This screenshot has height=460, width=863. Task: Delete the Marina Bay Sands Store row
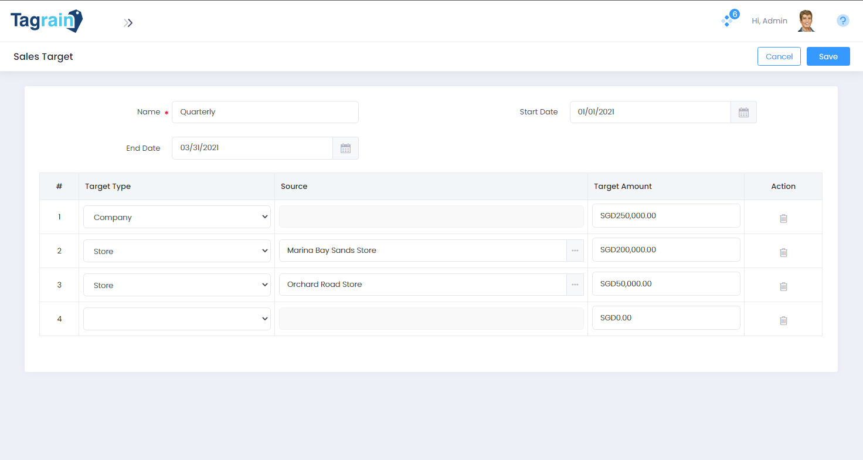783,252
